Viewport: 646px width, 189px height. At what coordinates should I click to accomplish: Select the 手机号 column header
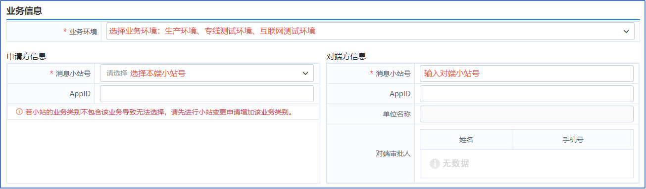point(573,140)
